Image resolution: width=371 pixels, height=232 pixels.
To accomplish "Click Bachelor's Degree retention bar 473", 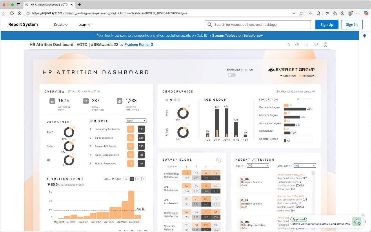I will pos(295,109).
